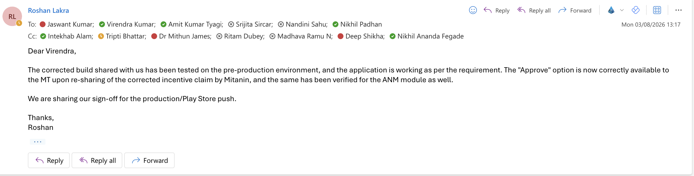Click the Reply all button below message
This screenshot has width=694, height=176.
[97, 160]
